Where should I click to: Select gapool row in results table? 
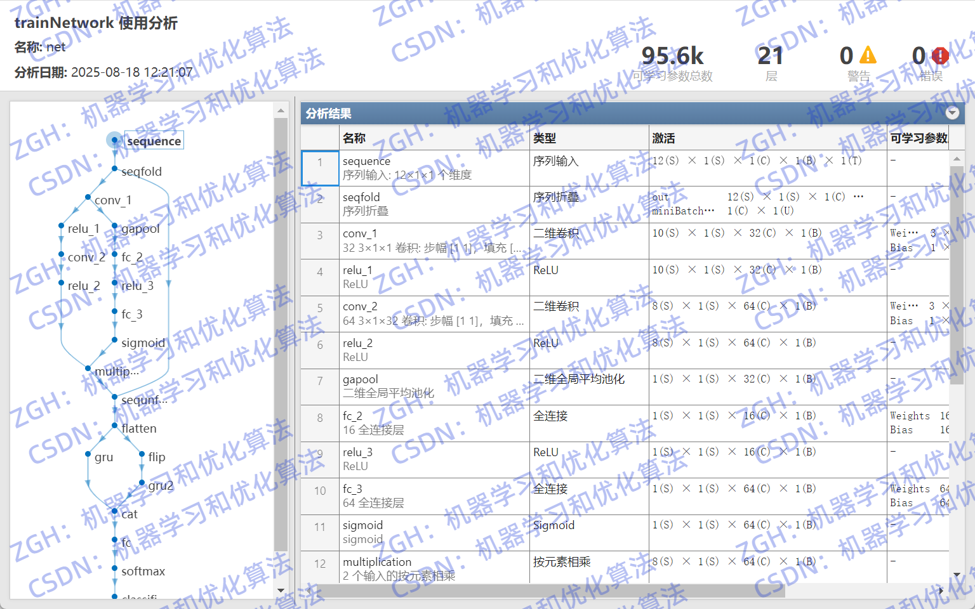click(625, 387)
